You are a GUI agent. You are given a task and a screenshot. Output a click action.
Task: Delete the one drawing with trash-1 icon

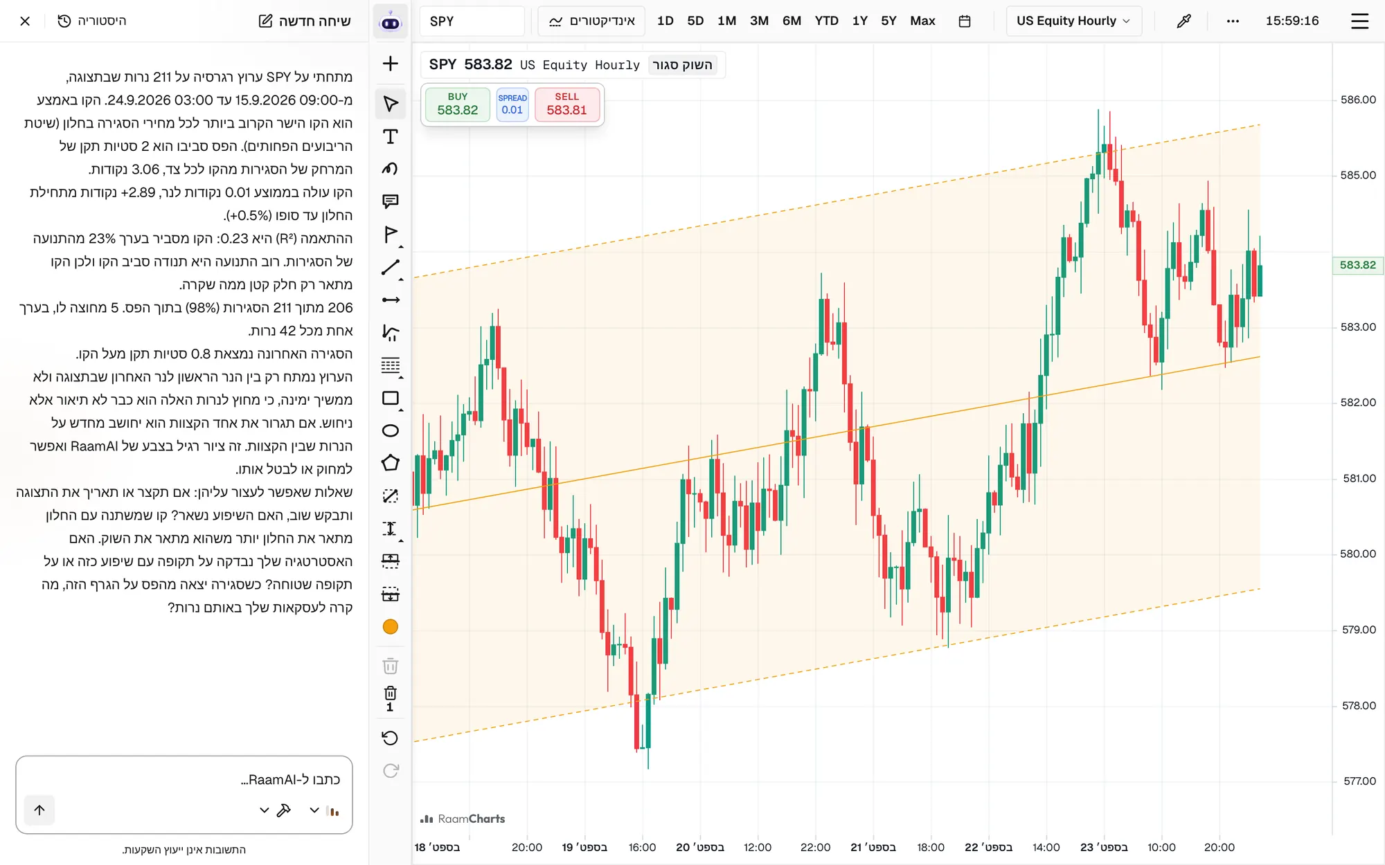pos(391,698)
